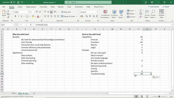The image size is (174, 98).
Task: Click Increase Decimal icon
Action: 94,16
